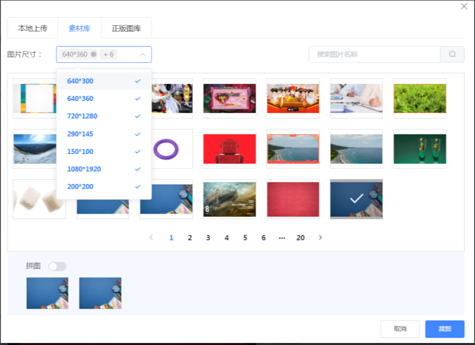Deselect the 150*100 size option

[104, 152]
